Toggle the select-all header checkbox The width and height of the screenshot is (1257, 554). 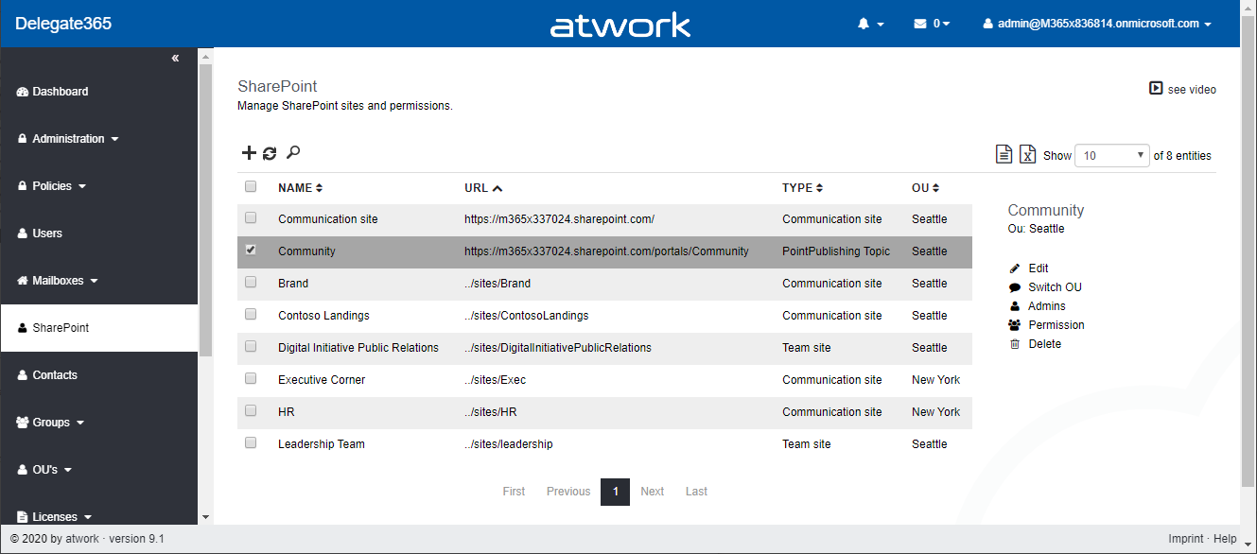(x=251, y=187)
